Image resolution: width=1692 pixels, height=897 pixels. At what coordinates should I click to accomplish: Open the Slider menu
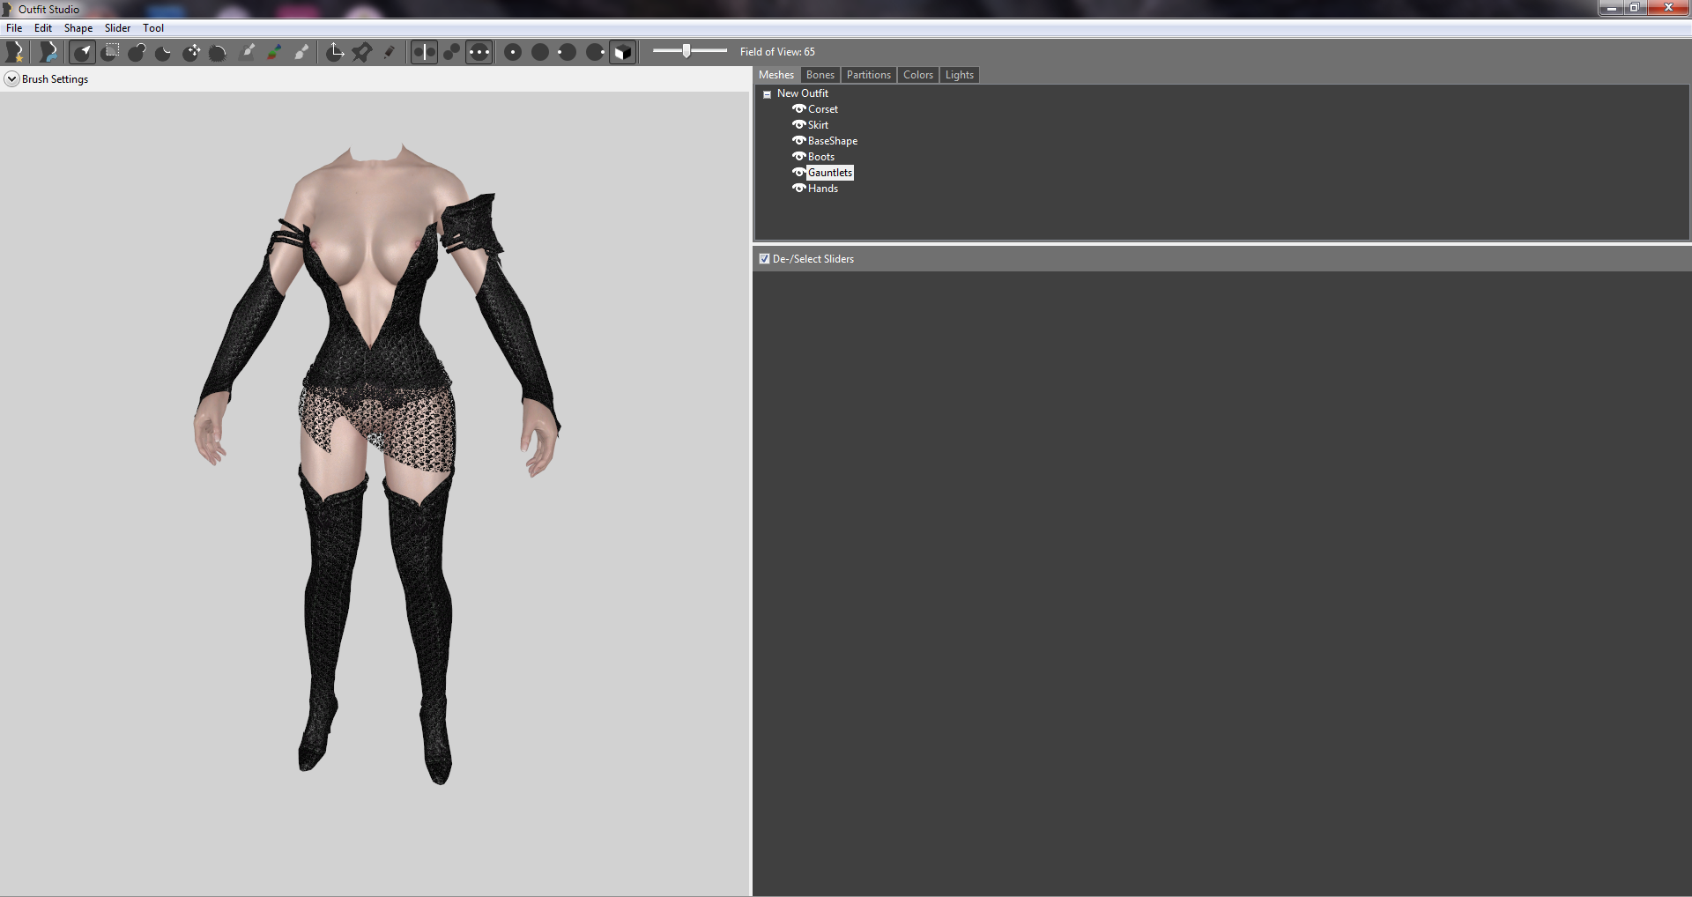coord(117,28)
